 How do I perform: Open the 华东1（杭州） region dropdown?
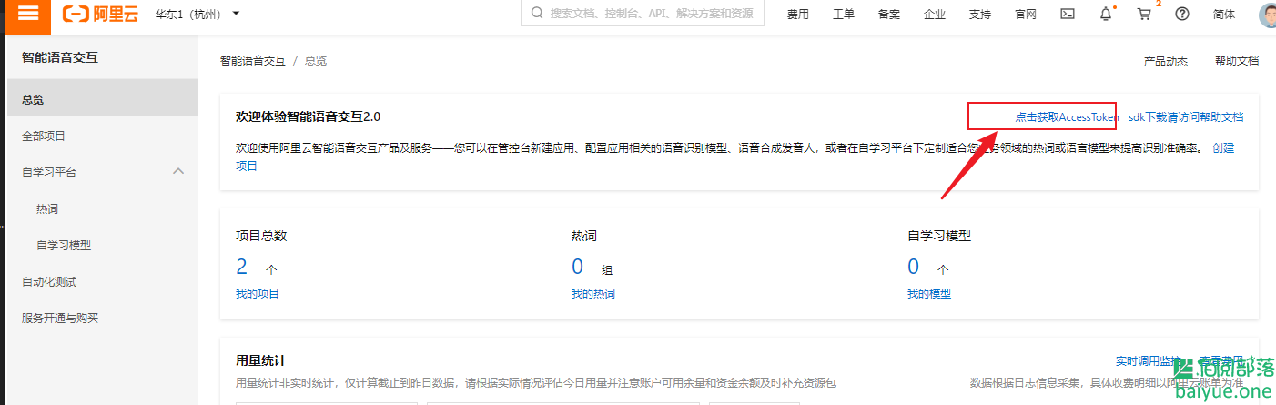click(197, 15)
